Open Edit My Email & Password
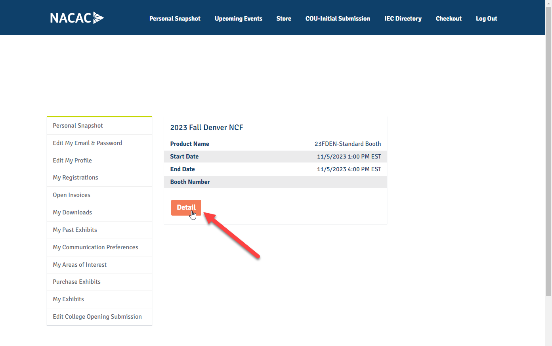 click(x=99, y=143)
